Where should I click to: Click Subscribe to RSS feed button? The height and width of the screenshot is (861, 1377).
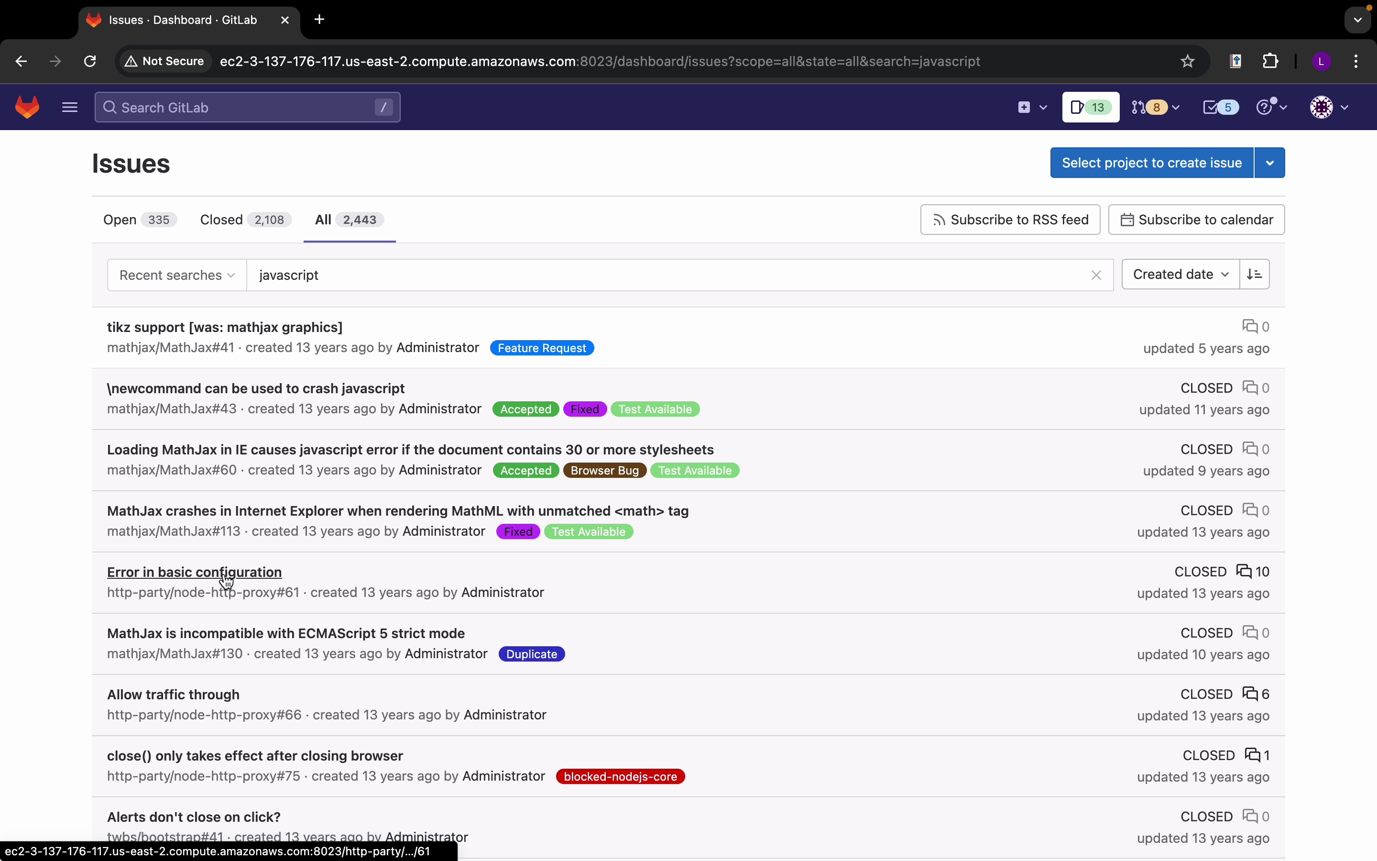1010,220
